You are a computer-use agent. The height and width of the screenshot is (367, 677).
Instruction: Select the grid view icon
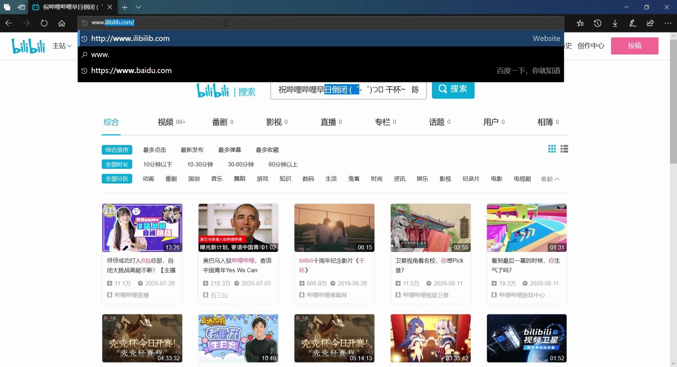pos(551,149)
